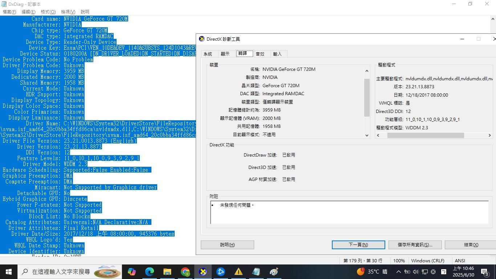Switch to the 顯示 tab
Screen dimensions: 496x279
(225, 54)
